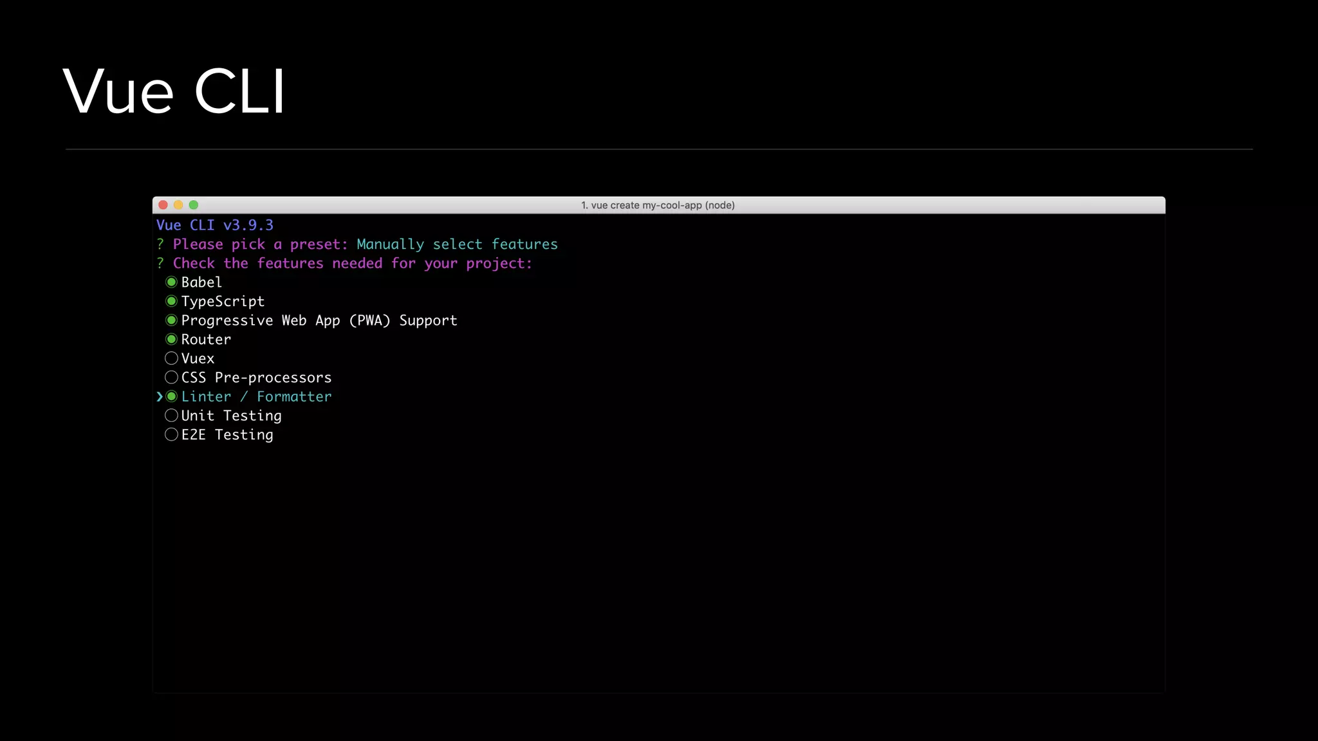The height and width of the screenshot is (741, 1318).
Task: Click the yellow minimize window button
Action: pos(178,205)
